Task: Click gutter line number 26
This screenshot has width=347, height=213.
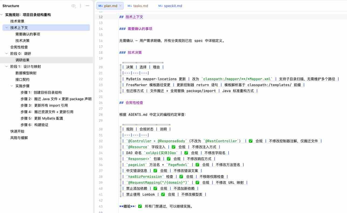Action: (x=101, y=103)
